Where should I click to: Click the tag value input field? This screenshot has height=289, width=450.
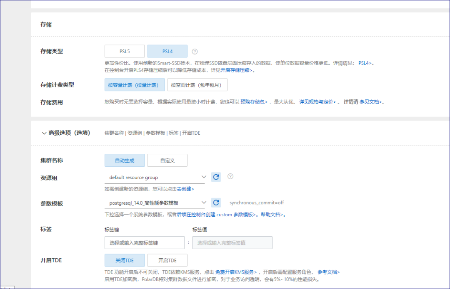[x=232, y=242]
